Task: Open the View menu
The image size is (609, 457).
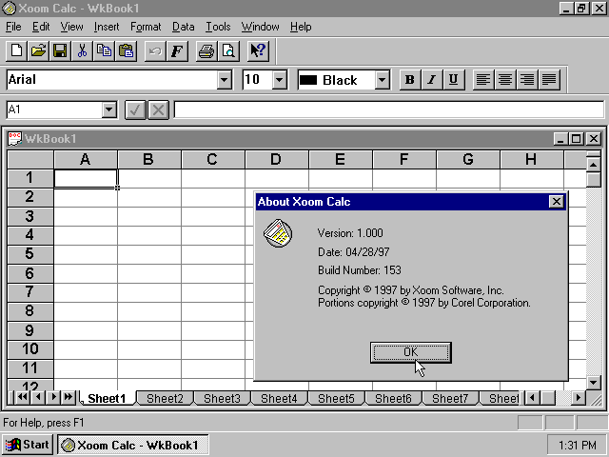Action: click(x=72, y=27)
